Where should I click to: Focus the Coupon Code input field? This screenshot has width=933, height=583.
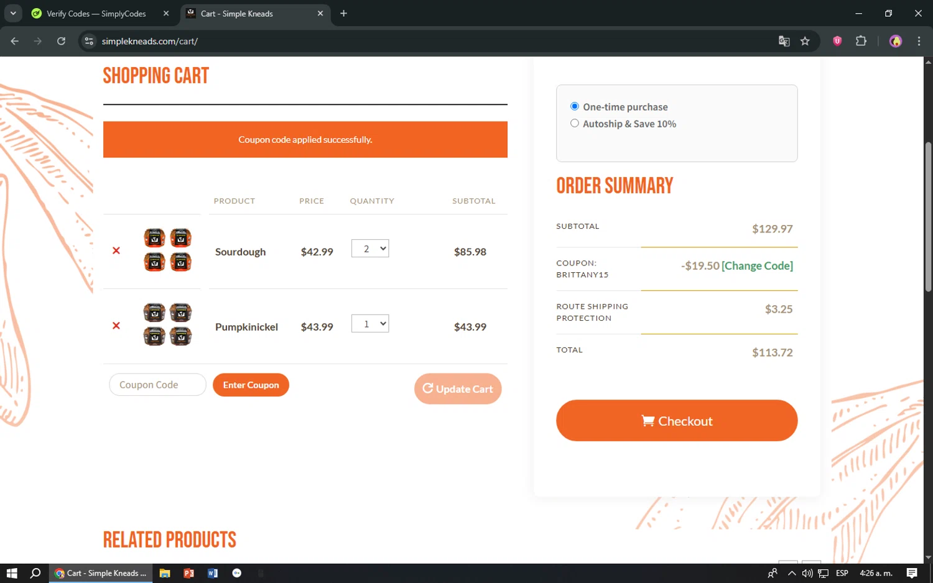[x=157, y=385]
